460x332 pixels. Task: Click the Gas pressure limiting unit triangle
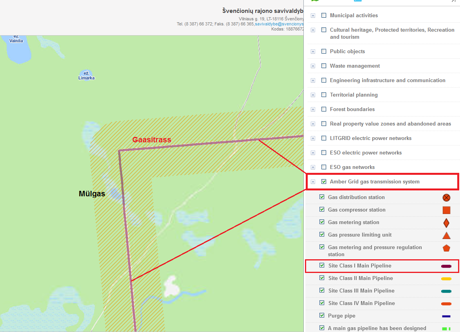(x=446, y=235)
